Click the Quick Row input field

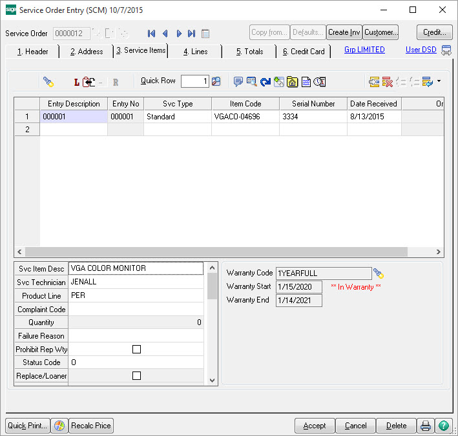[194, 81]
